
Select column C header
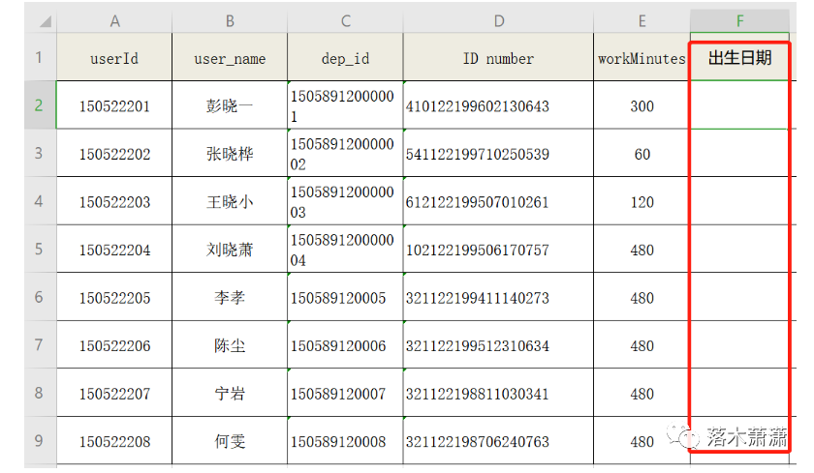pyautogui.click(x=345, y=21)
